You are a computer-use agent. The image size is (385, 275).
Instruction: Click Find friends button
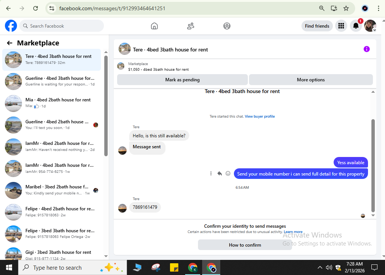point(317,26)
